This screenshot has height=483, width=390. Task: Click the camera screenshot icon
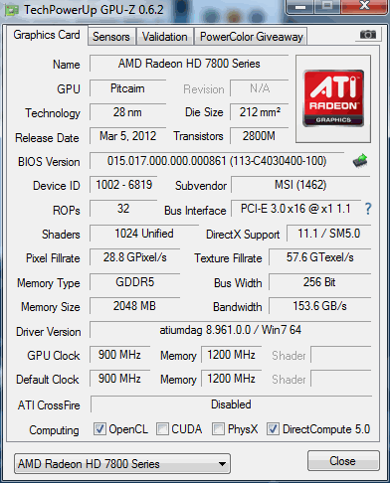tap(368, 34)
